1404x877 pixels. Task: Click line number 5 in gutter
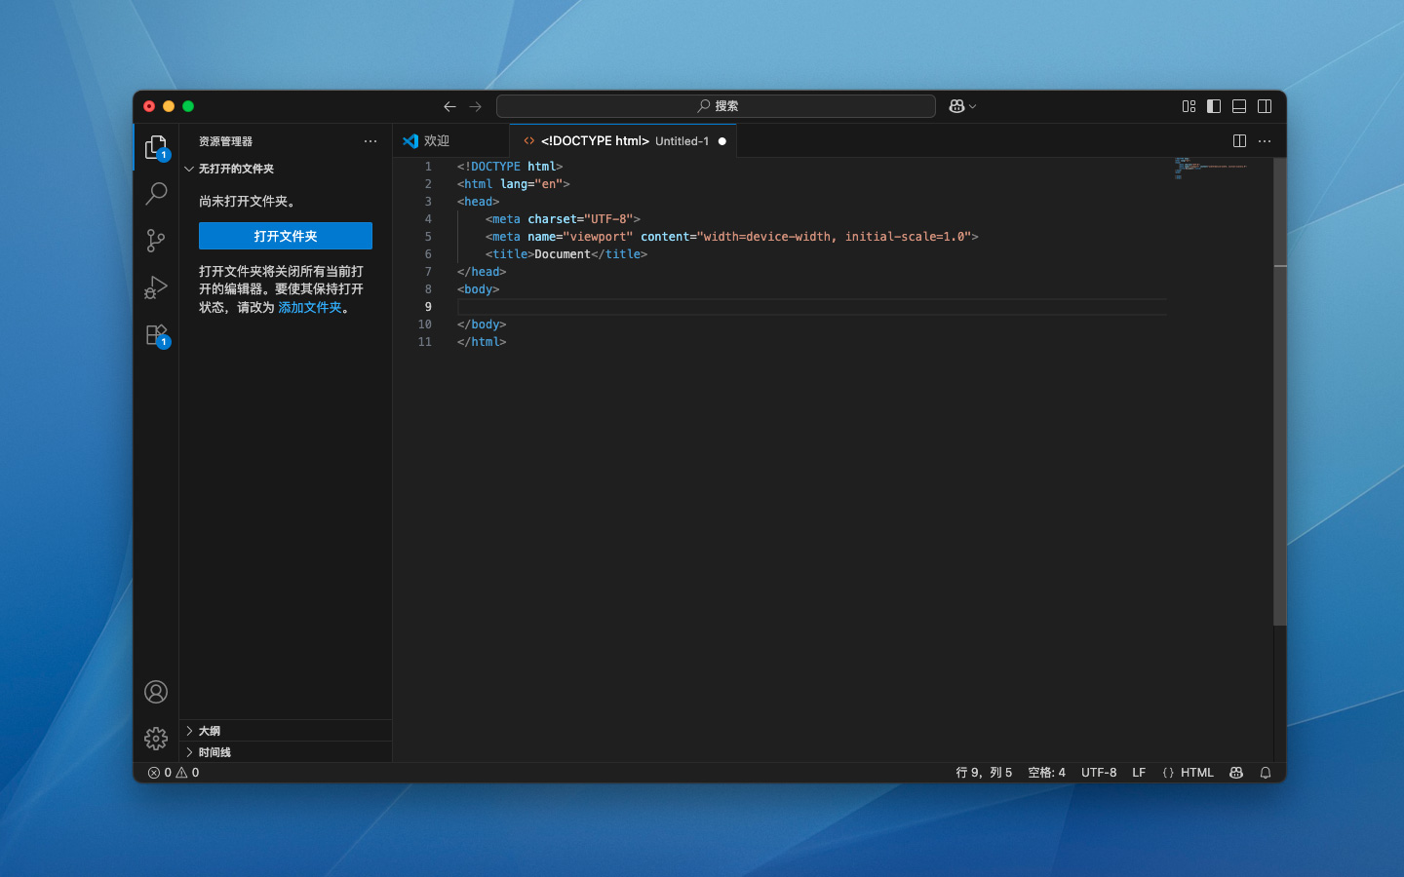[428, 237]
